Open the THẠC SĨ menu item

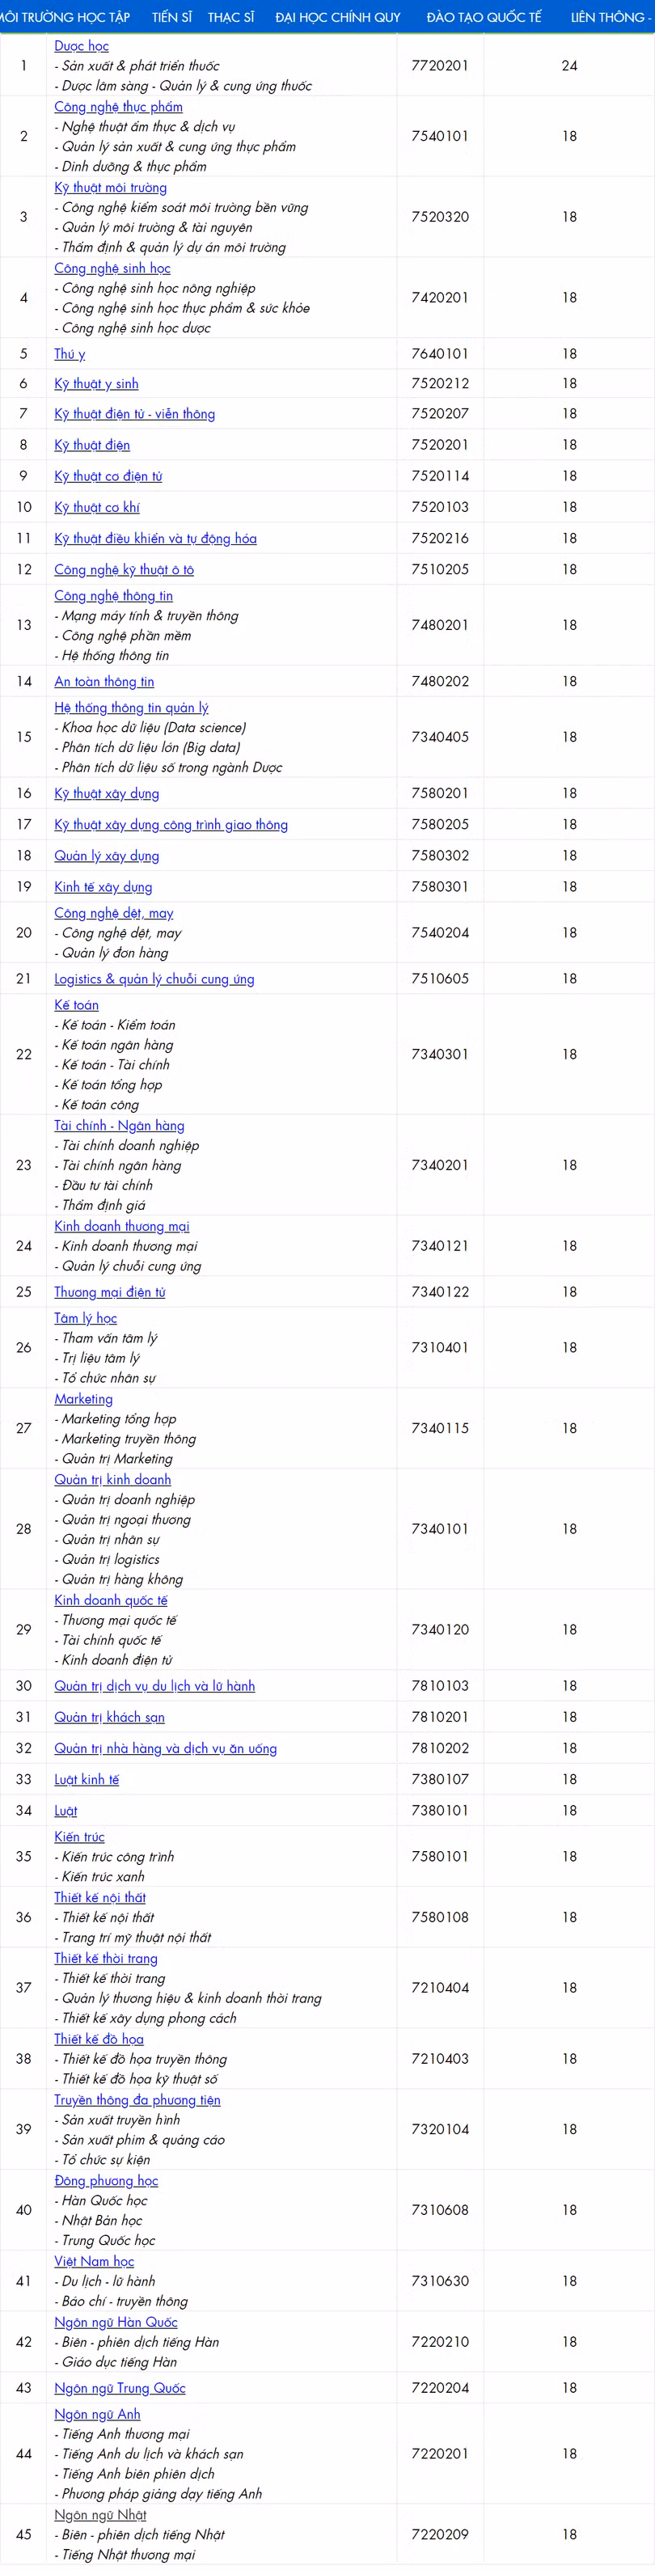click(x=230, y=17)
